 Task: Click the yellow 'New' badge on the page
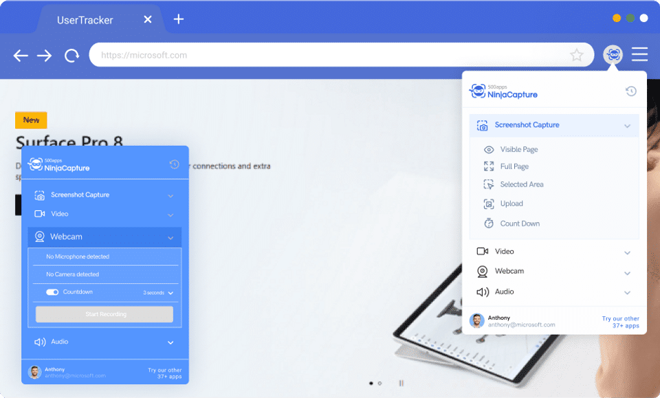31,120
